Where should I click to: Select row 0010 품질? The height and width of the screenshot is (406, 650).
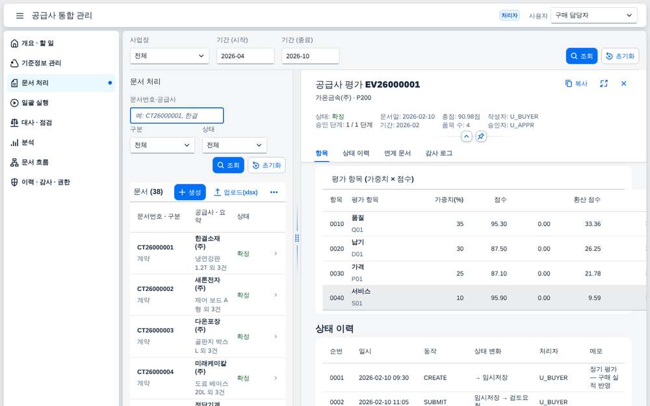(484, 224)
